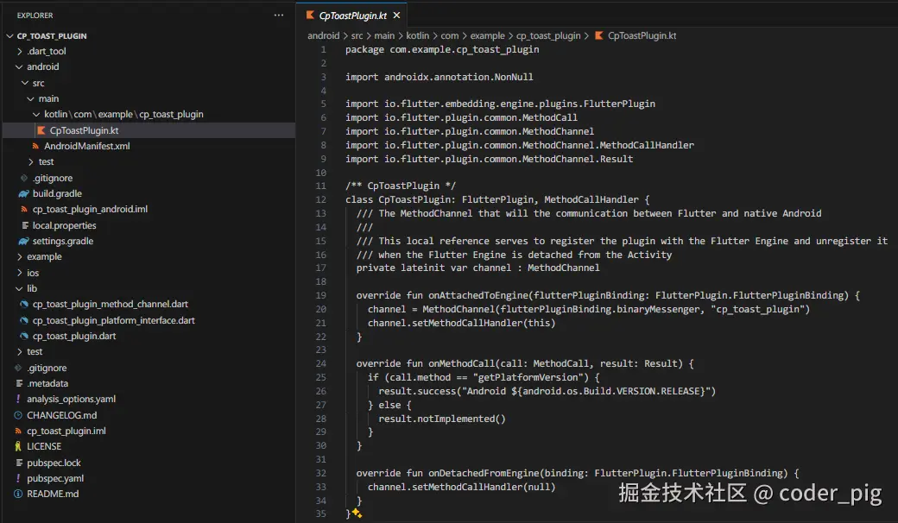Click Kotlin icon beside CpToastPlugin.kt in explorer
898x523 pixels.
(x=41, y=130)
